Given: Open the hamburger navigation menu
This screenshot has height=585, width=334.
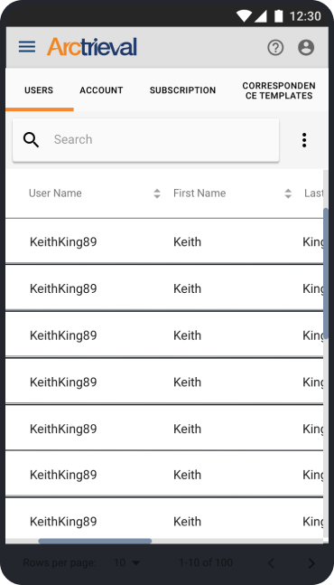Looking at the screenshot, I should coord(27,47).
